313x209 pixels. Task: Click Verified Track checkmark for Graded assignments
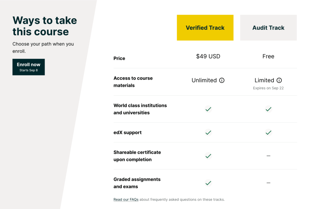[208, 183]
